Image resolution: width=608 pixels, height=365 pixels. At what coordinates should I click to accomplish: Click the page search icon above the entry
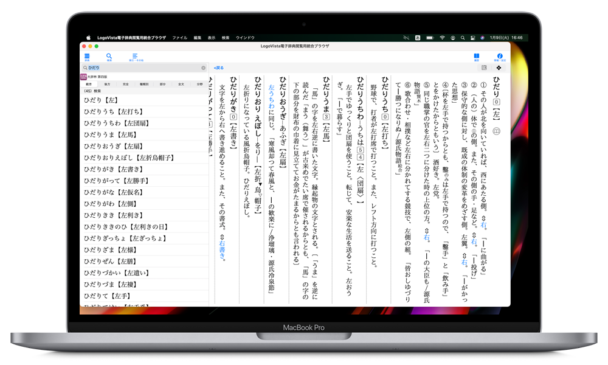click(484, 68)
